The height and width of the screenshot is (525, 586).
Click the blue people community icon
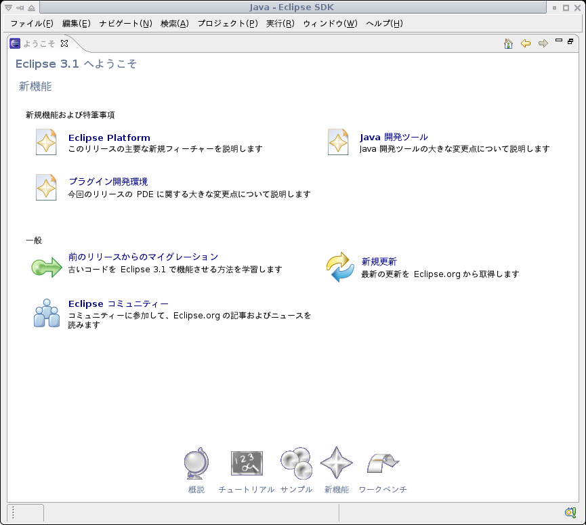[x=47, y=313]
